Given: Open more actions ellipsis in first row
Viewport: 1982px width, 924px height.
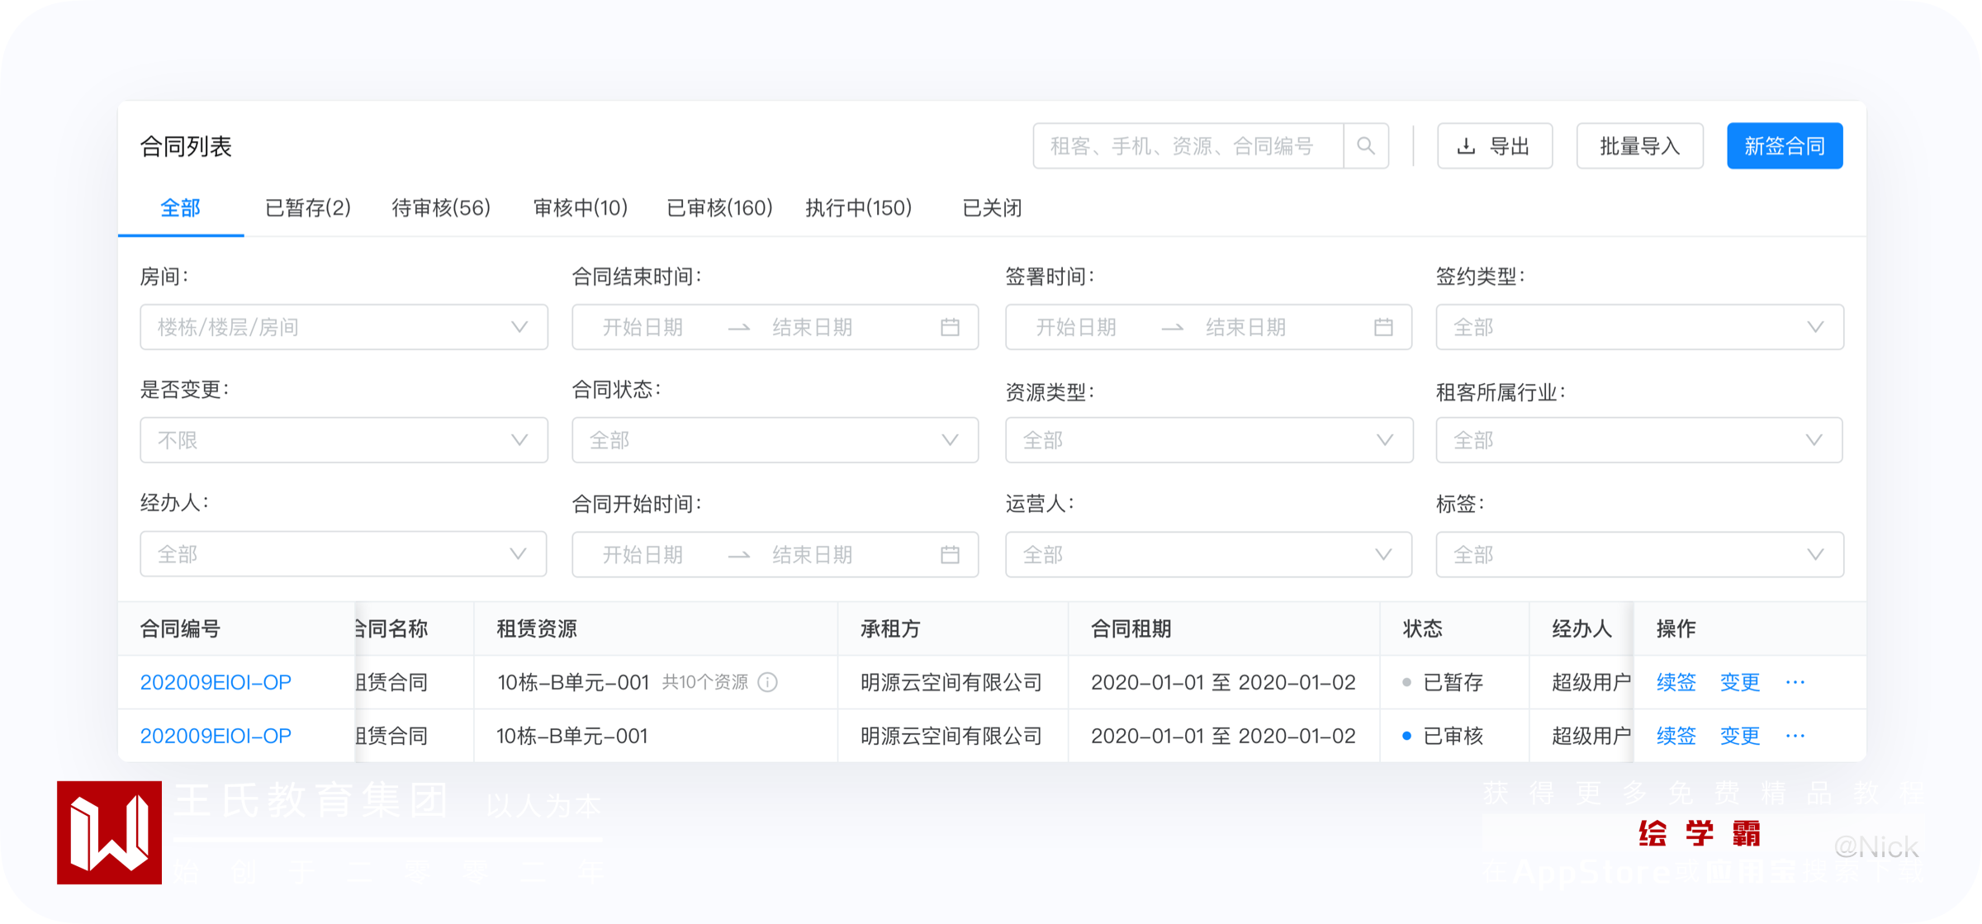Looking at the screenshot, I should click(x=1795, y=682).
